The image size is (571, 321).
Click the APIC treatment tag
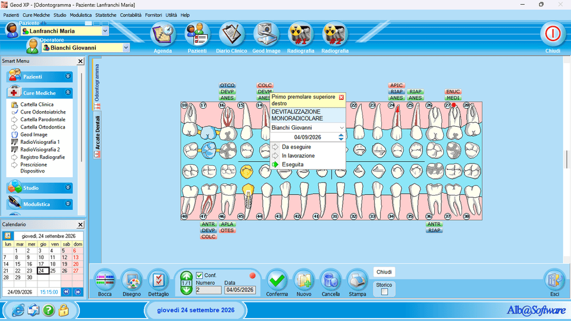(396, 85)
